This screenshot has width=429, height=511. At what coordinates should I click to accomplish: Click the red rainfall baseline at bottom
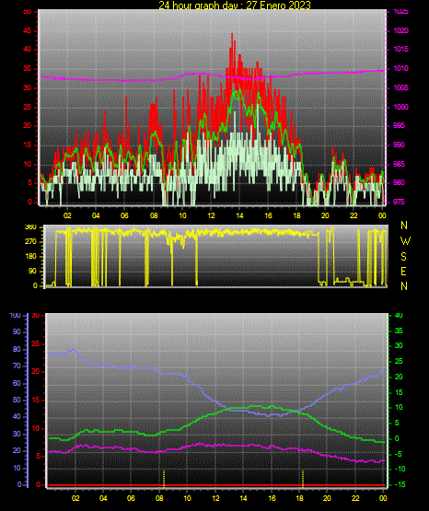point(216,485)
